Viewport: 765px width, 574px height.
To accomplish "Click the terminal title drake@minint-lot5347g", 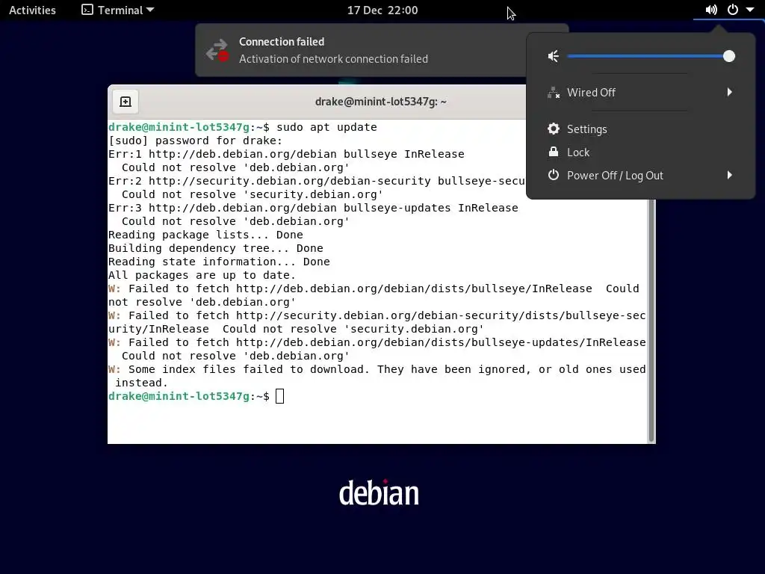I will coord(380,102).
